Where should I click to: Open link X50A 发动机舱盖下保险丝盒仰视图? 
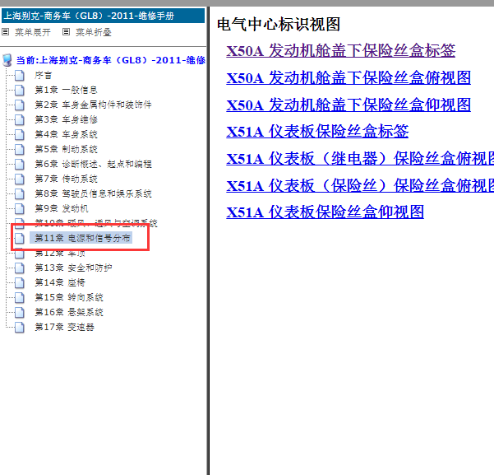click(x=349, y=105)
